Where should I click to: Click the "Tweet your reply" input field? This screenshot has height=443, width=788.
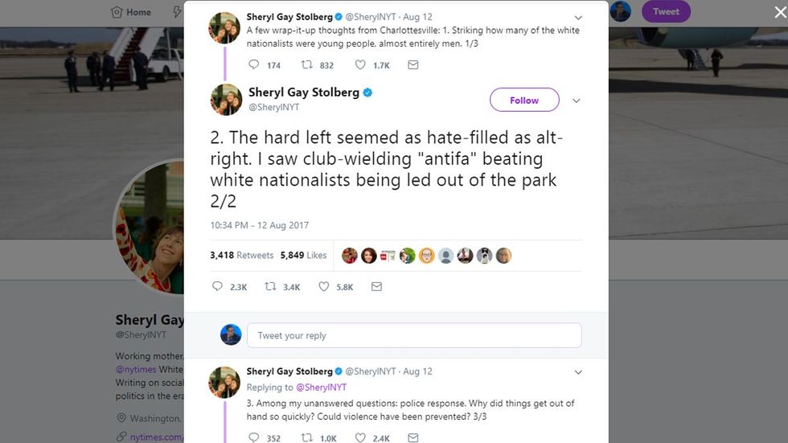[413, 335]
